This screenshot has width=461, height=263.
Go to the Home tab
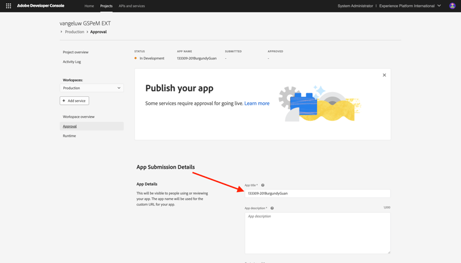pyautogui.click(x=89, y=6)
